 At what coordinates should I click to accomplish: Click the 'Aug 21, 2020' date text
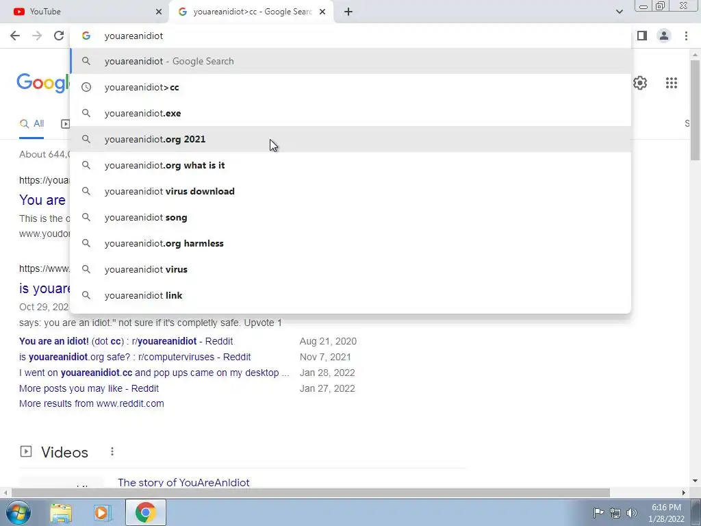point(328,341)
